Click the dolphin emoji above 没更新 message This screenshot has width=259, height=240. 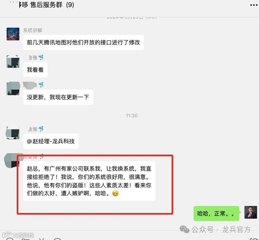pyautogui.click(x=41, y=85)
